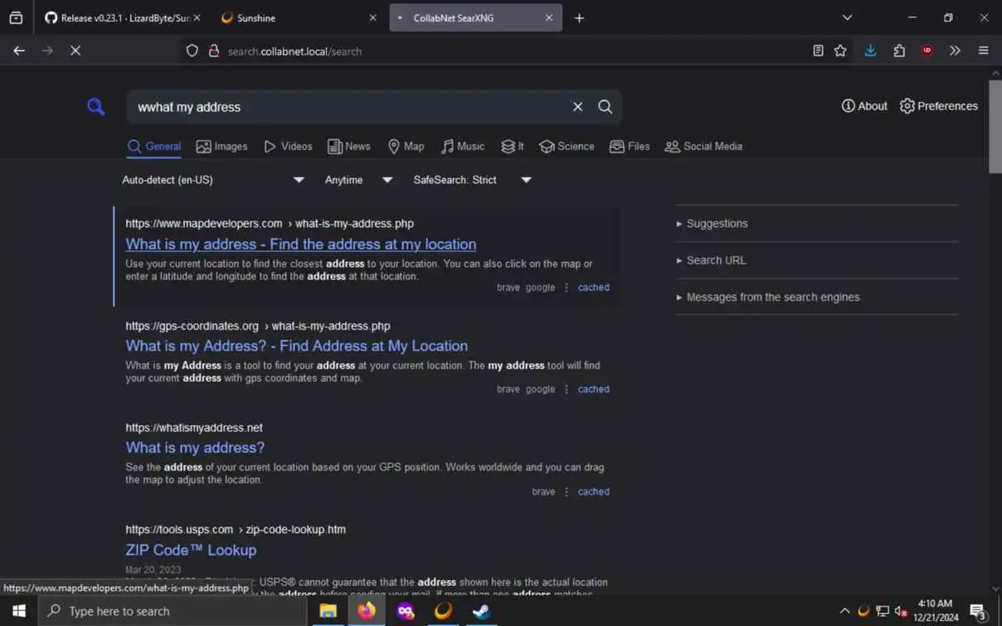Open 'What is my Address? - Find Address' result
This screenshot has height=626, width=1002.
[x=297, y=346]
